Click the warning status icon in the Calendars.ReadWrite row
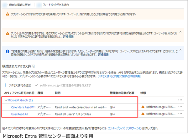This screenshot has height=139, width=188. click(x=144, y=107)
